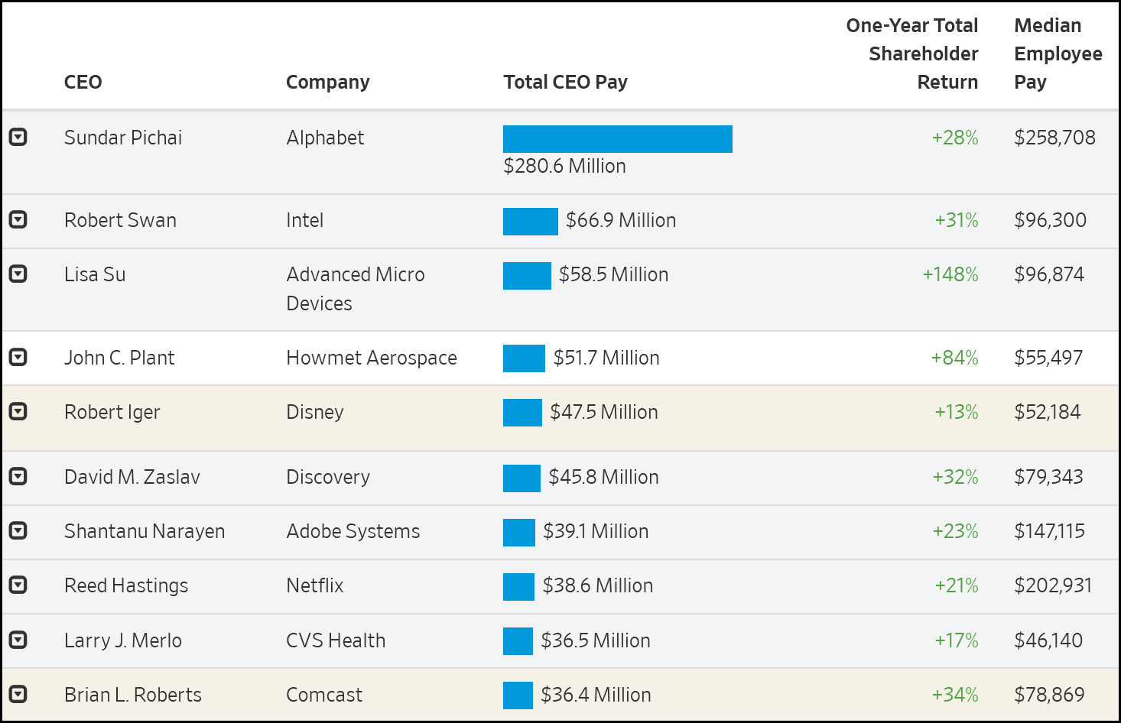Click One-Year Total Shareholder Return header
Screen dimensions: 1121x723
pos(911,53)
